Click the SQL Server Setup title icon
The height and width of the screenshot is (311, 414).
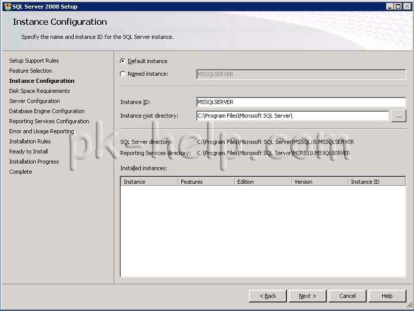tap(8, 7)
